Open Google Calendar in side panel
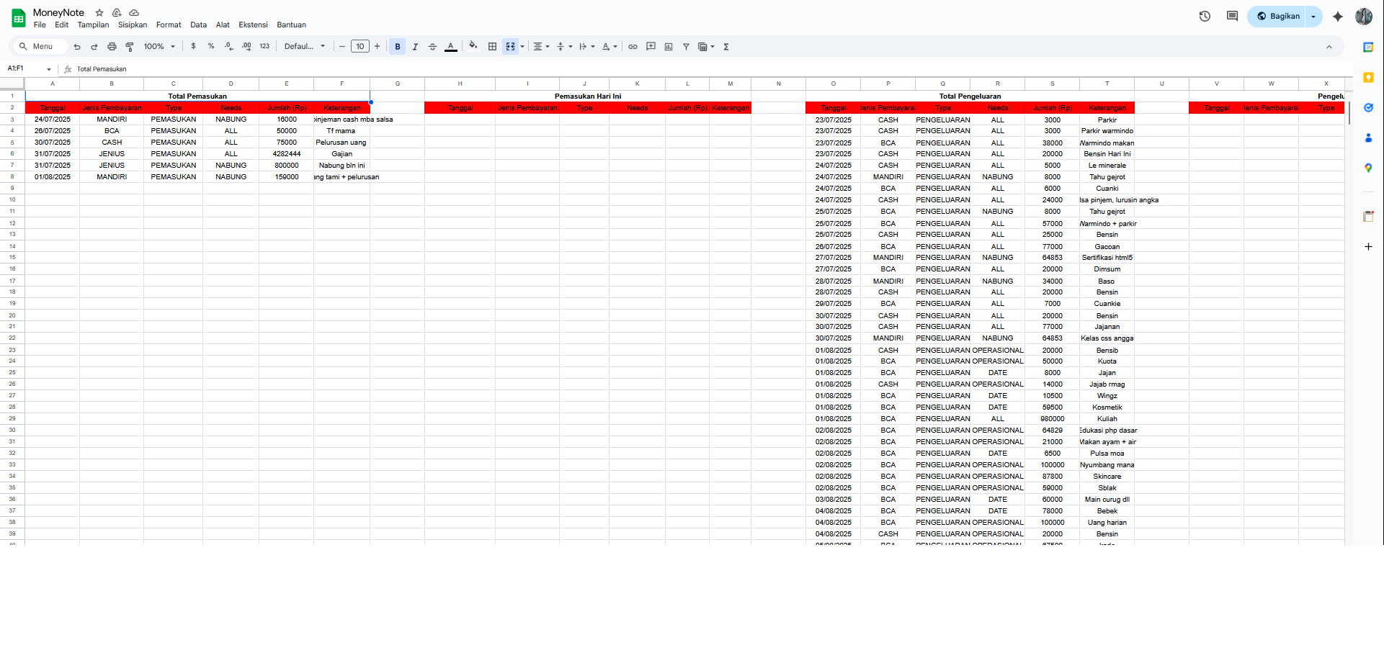Viewport: 1384px width, 658px height. coord(1368,48)
